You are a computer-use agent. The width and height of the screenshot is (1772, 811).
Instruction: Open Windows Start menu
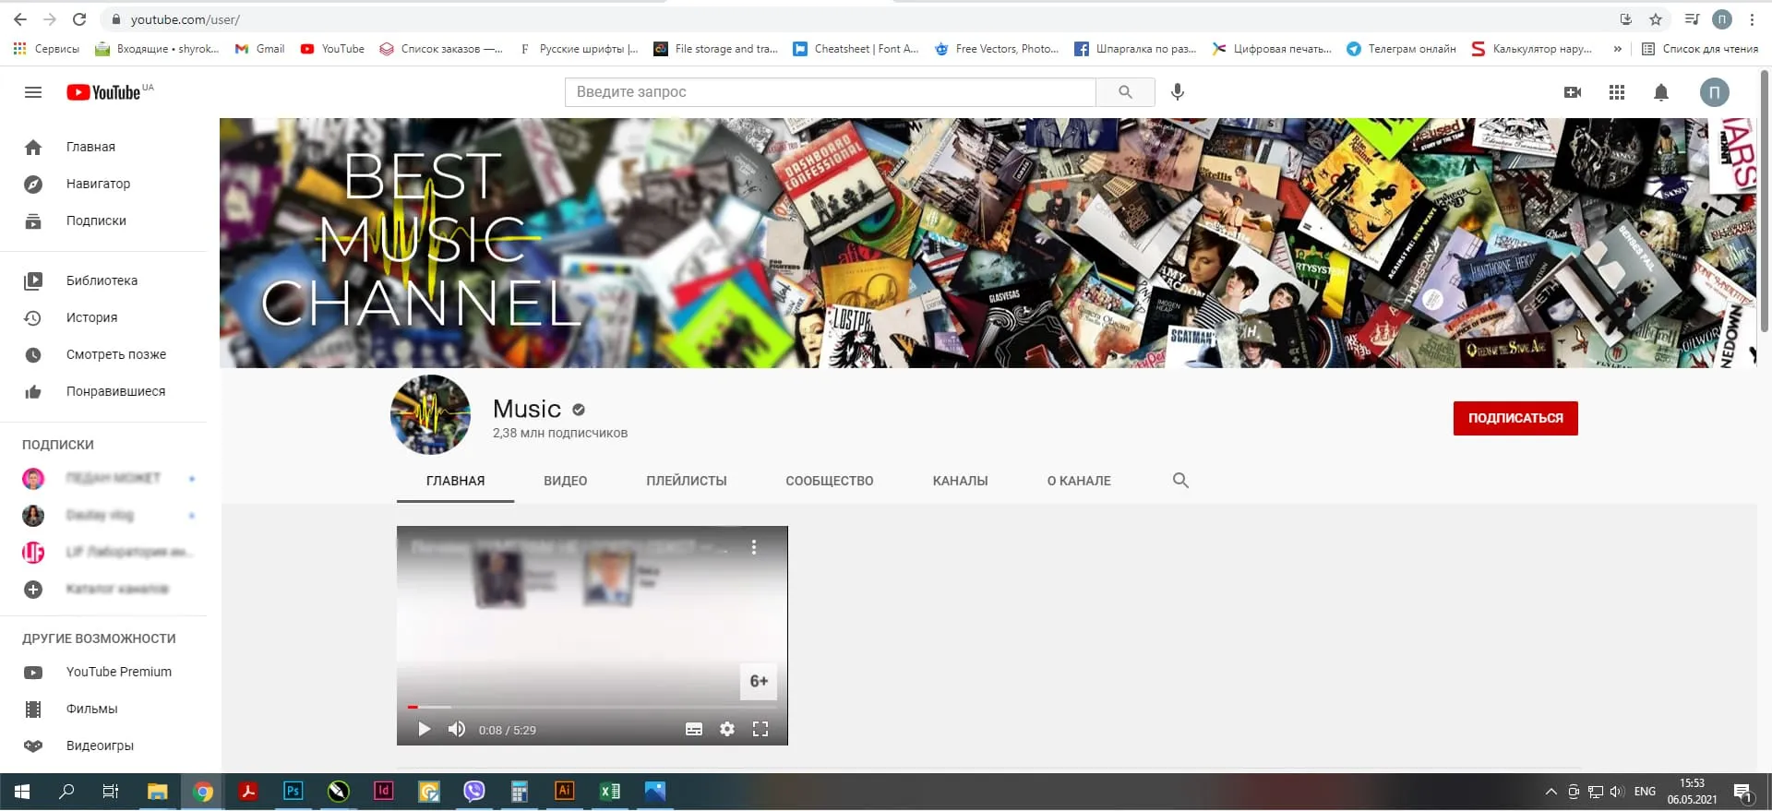click(x=22, y=792)
